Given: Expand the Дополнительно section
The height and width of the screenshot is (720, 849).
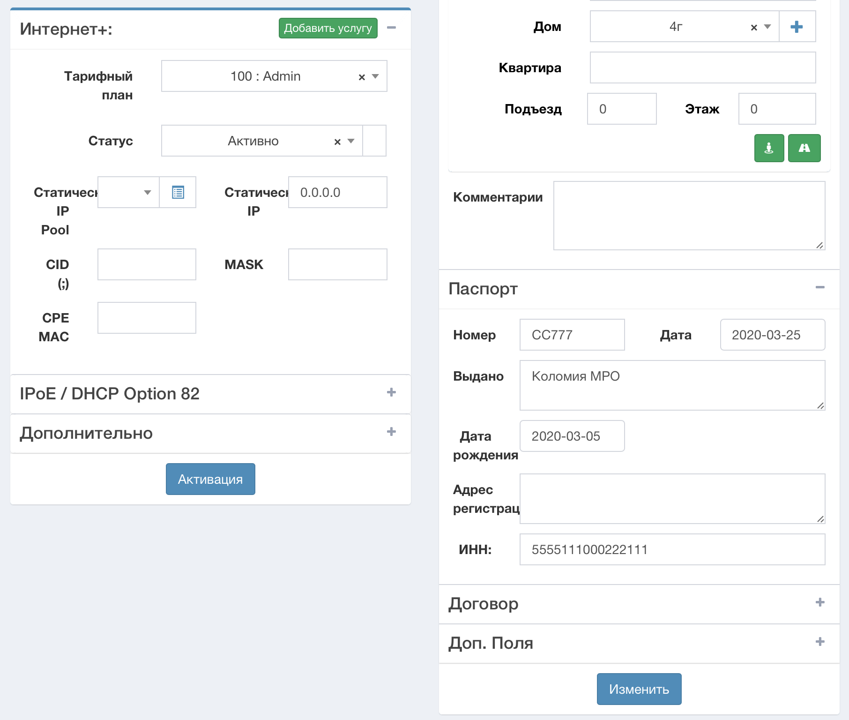Looking at the screenshot, I should 391,432.
